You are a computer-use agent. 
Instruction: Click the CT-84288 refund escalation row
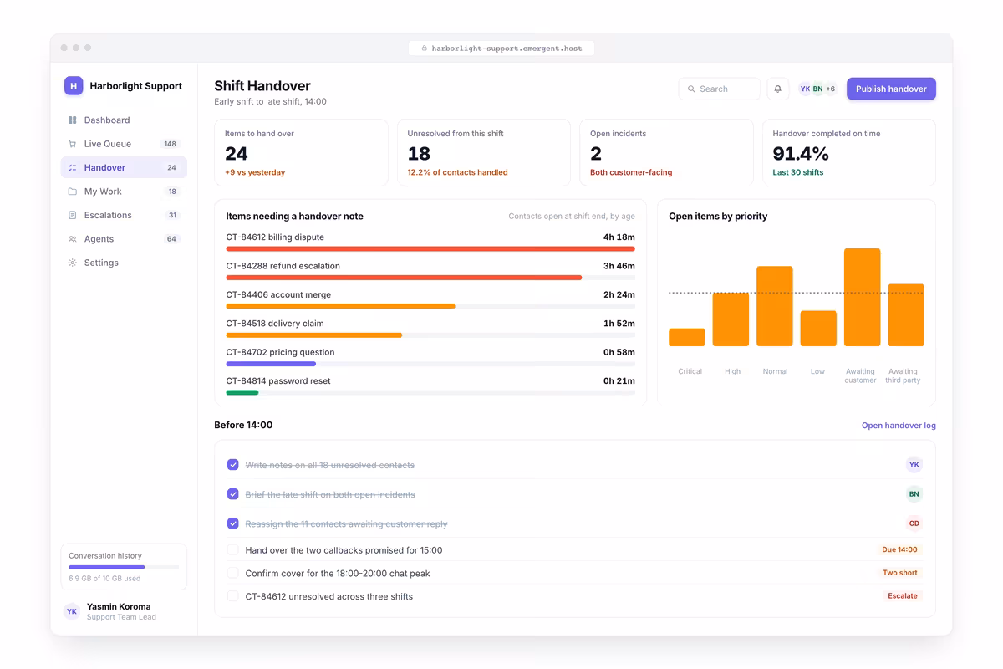(430, 271)
